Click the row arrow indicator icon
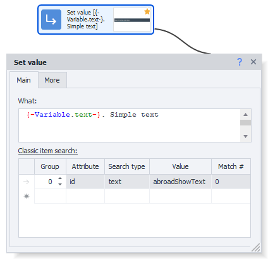Viewport: 268px width, 261px height. pos(26,182)
